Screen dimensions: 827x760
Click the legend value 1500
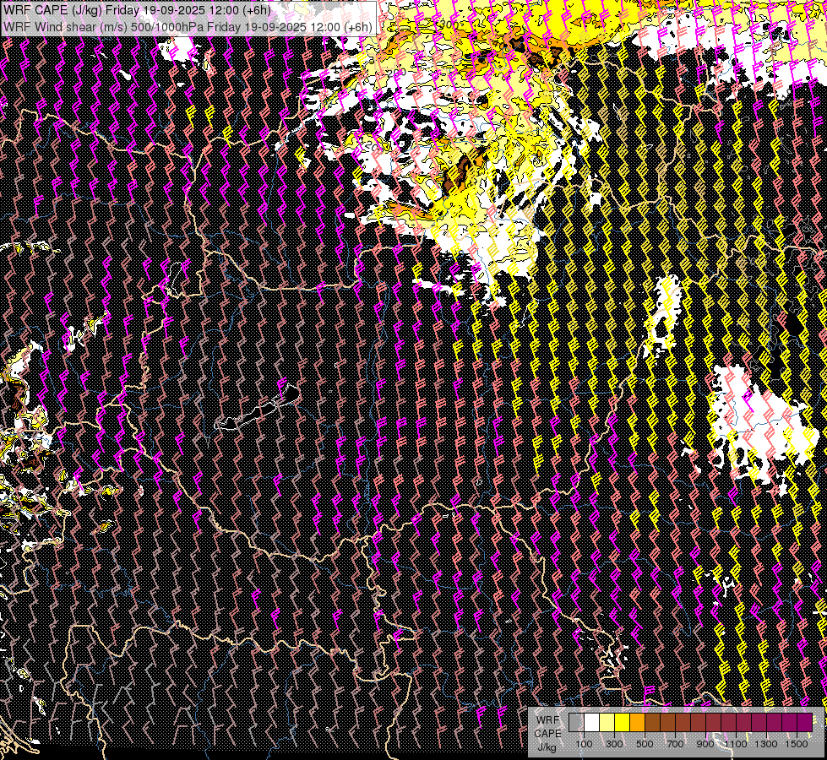point(797,744)
